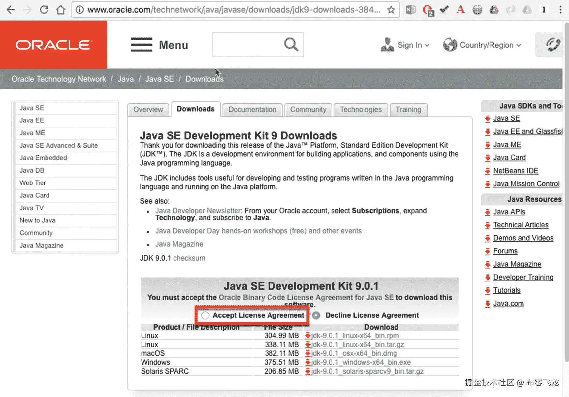
Task: Expand the Sign In dropdown
Action: tap(405, 45)
